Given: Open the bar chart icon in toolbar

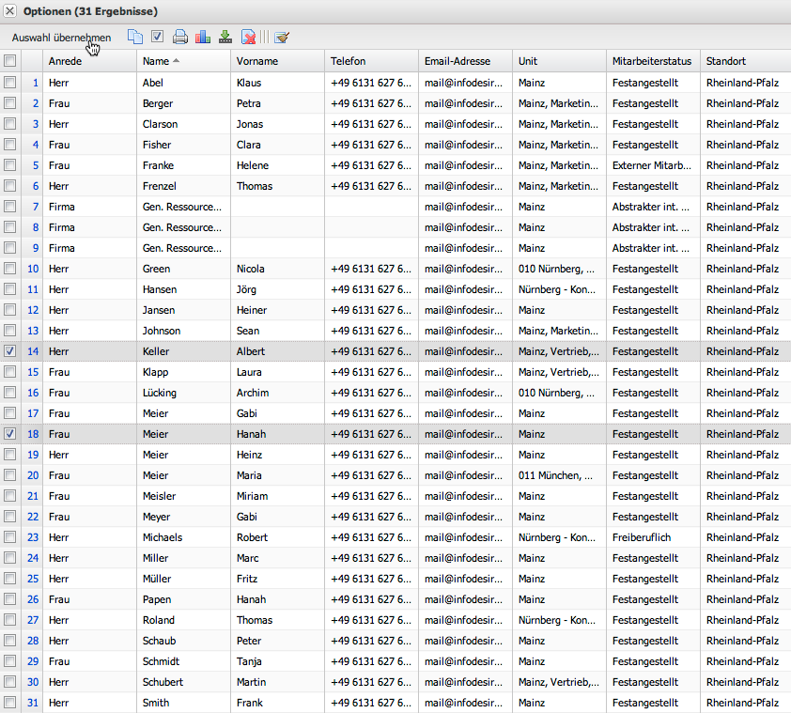Looking at the screenshot, I should (x=203, y=38).
